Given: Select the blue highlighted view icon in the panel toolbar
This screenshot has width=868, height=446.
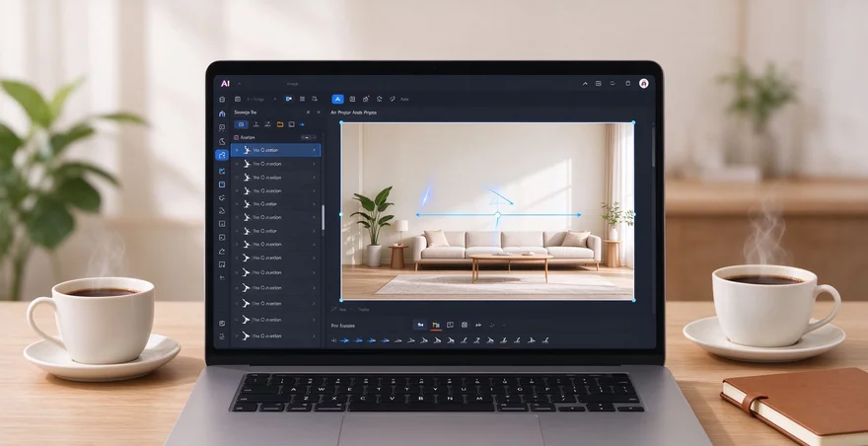Looking at the screenshot, I should pos(242,124).
